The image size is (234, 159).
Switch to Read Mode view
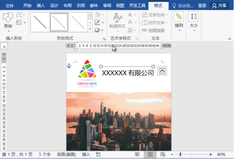[x=137, y=154]
